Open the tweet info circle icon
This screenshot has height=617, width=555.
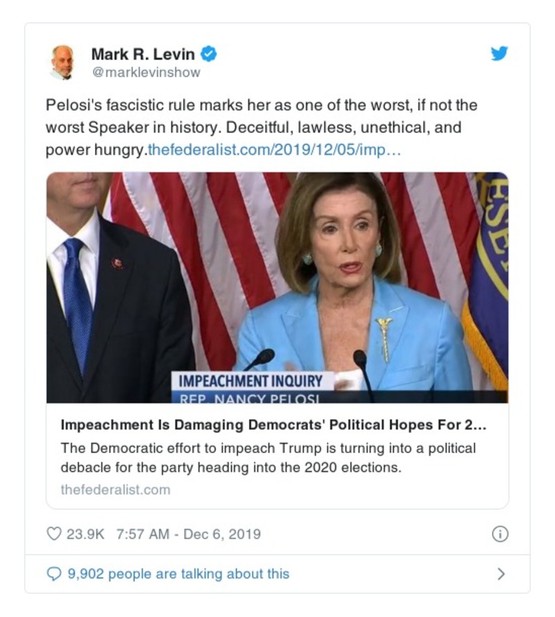pos(500,534)
